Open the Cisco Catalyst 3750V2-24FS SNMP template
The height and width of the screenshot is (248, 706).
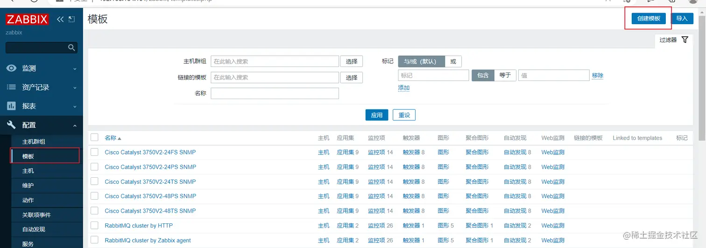[x=150, y=152]
